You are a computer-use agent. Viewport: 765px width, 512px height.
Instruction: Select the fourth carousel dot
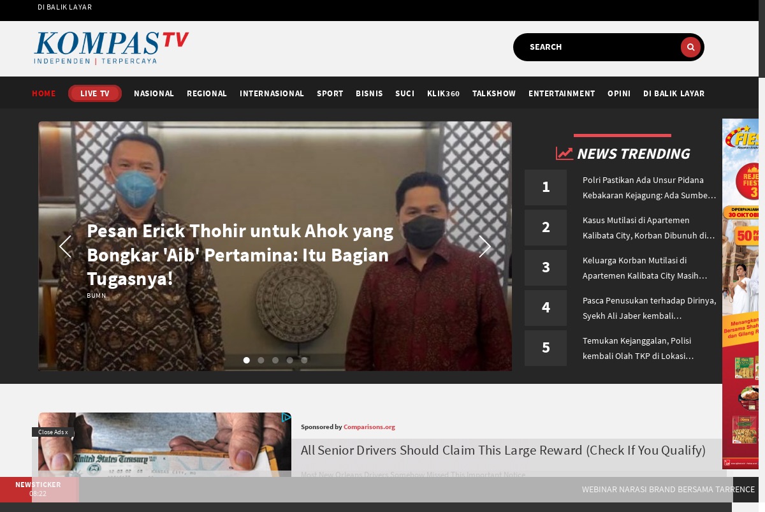[x=289, y=360]
